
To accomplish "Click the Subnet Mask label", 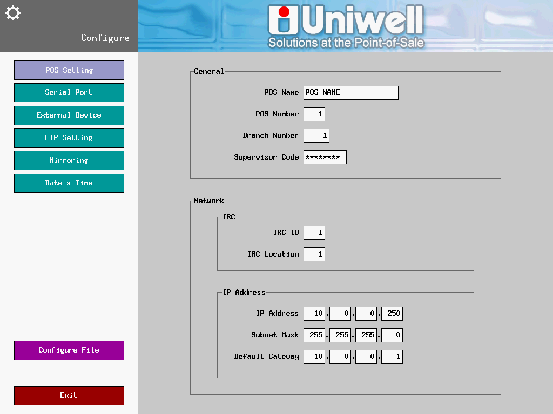I will (x=275, y=335).
